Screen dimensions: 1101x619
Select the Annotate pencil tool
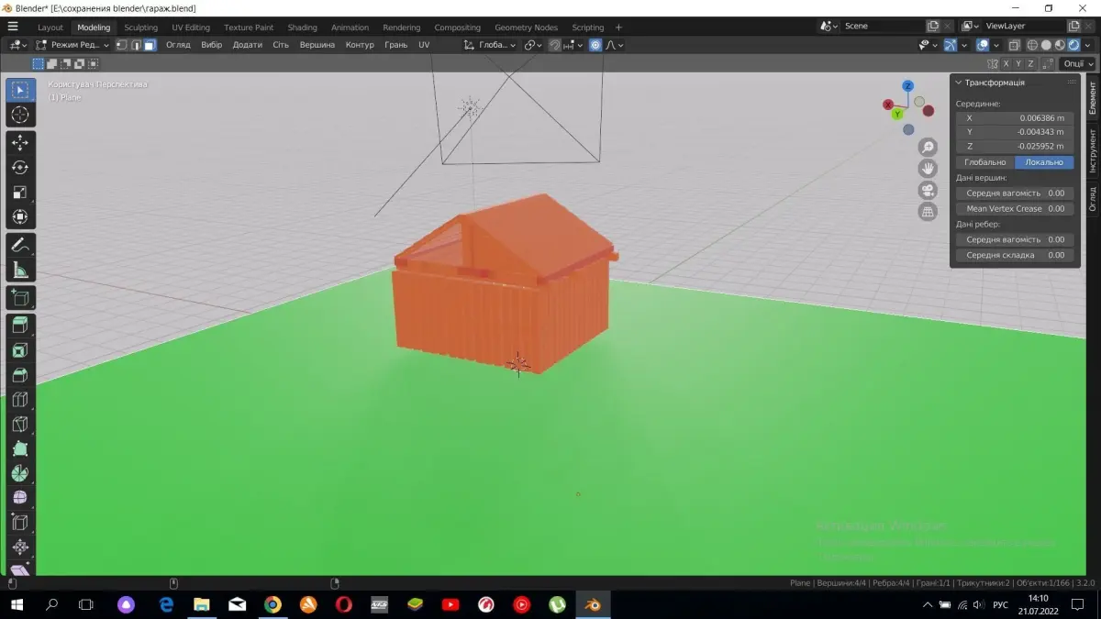[20, 245]
